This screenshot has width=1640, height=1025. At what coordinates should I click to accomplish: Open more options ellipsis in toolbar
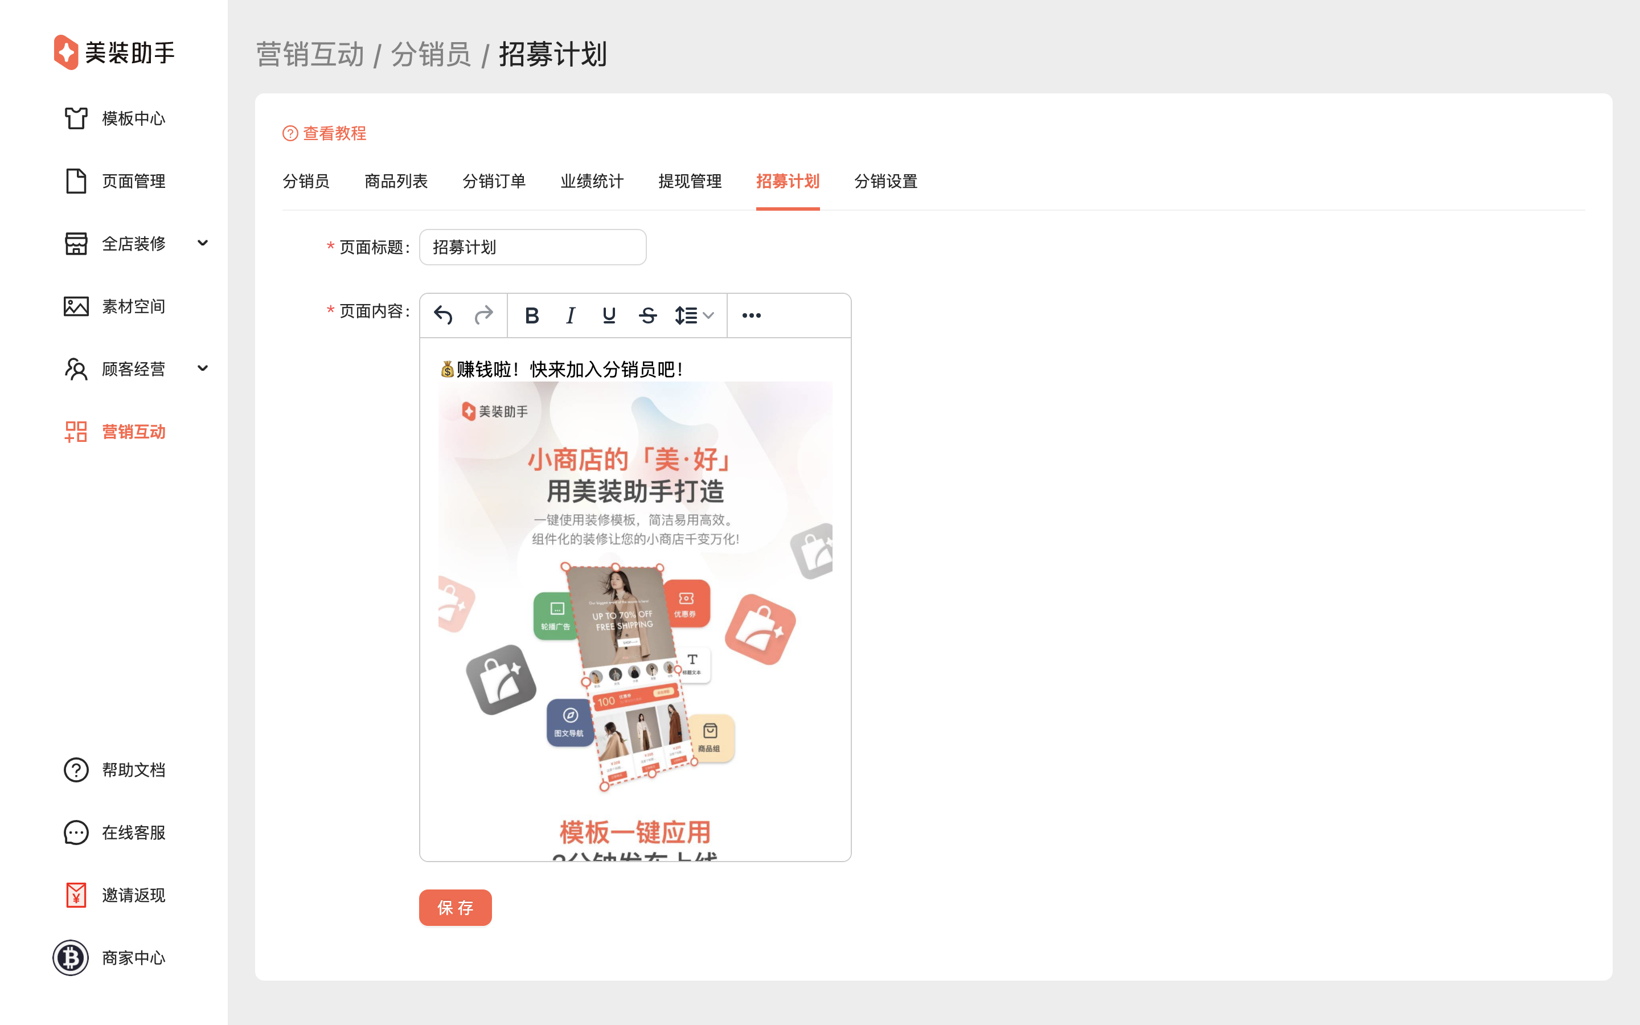(751, 315)
